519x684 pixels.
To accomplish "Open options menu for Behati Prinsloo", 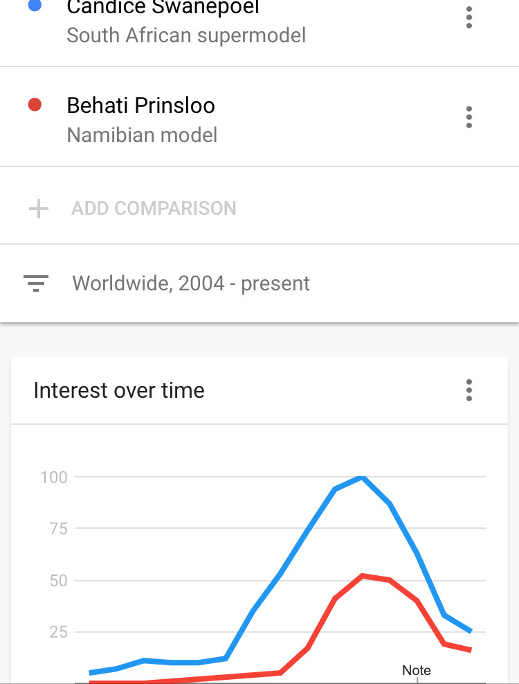I will pyautogui.click(x=469, y=117).
